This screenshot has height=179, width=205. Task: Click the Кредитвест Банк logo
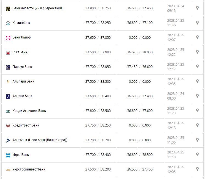8,126
